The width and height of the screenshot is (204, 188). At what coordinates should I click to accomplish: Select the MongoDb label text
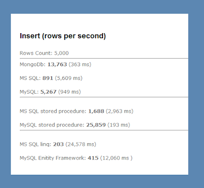33,65
